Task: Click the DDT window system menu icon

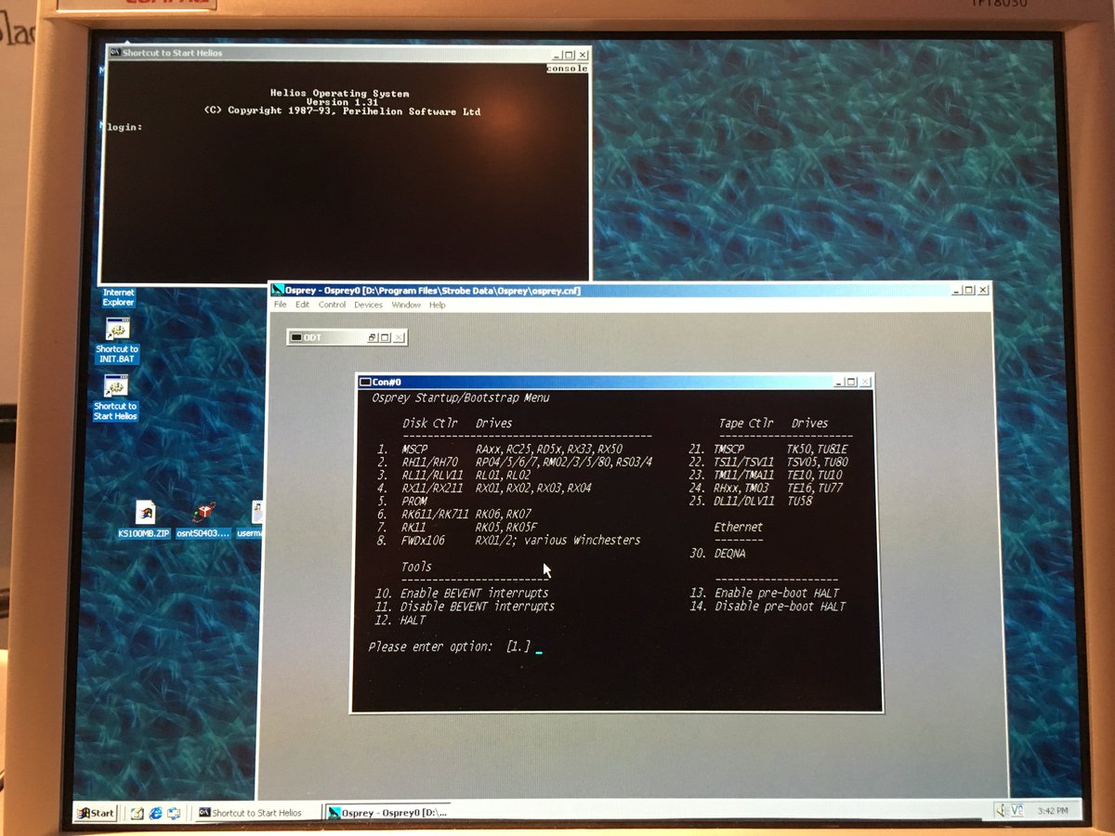Action: [295, 337]
